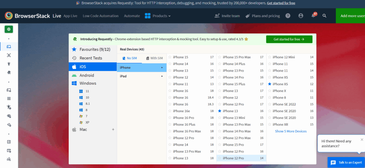Open the search magnifier icon in header
Screen dimensions: 365x168
[324, 16]
